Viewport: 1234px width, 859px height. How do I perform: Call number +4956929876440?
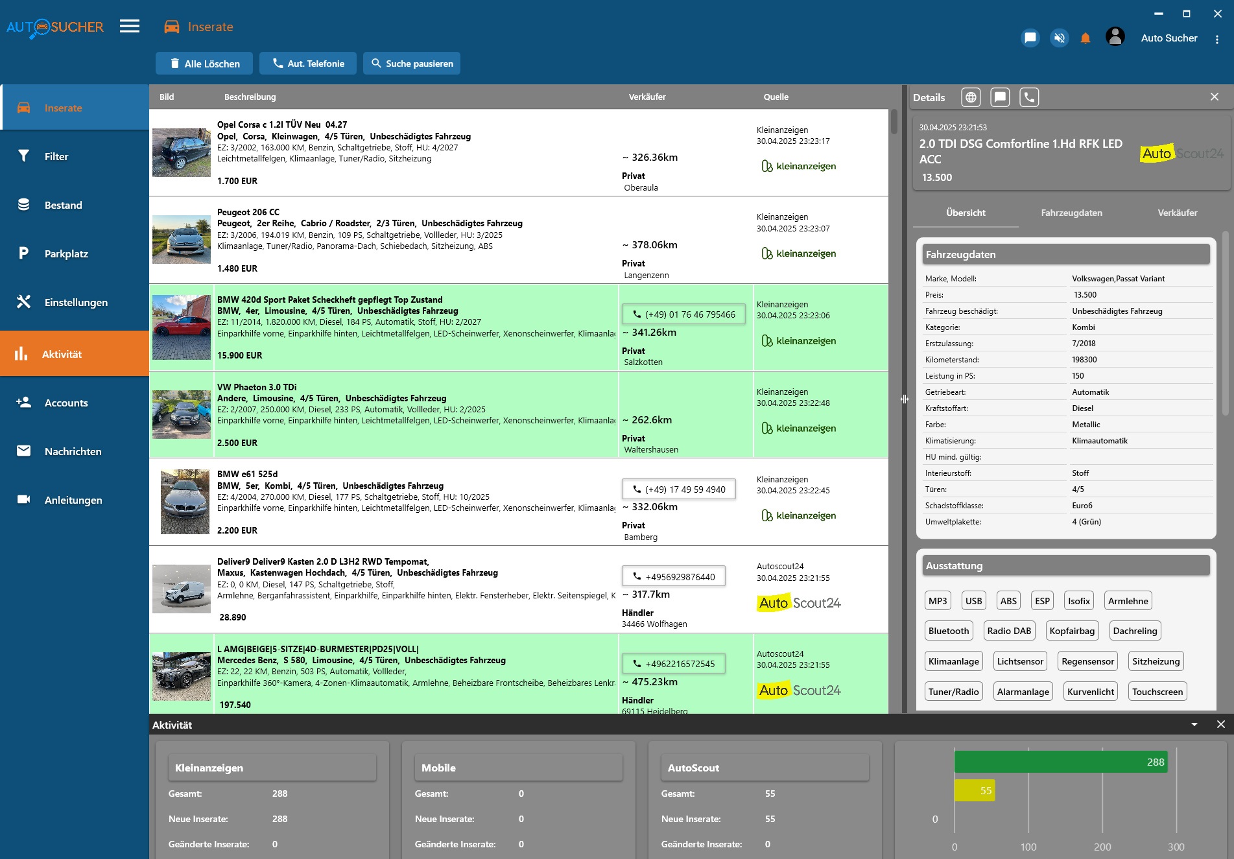tap(673, 576)
